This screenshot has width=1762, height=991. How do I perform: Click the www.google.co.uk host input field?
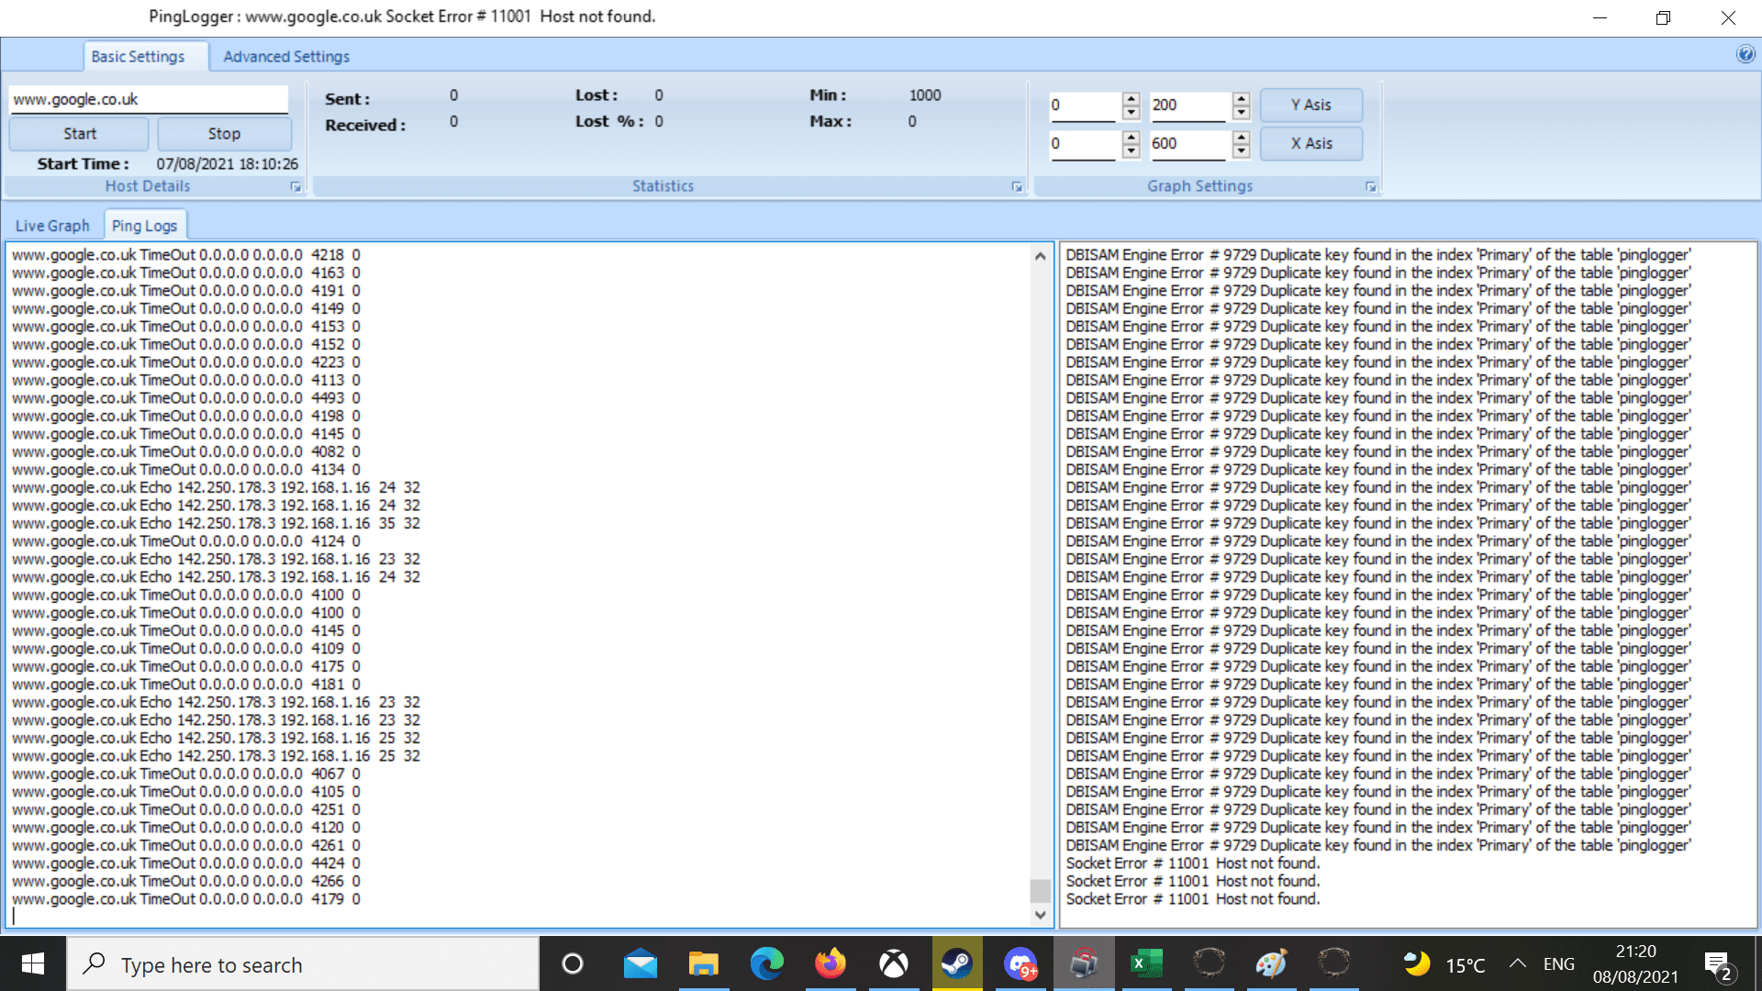(x=148, y=99)
